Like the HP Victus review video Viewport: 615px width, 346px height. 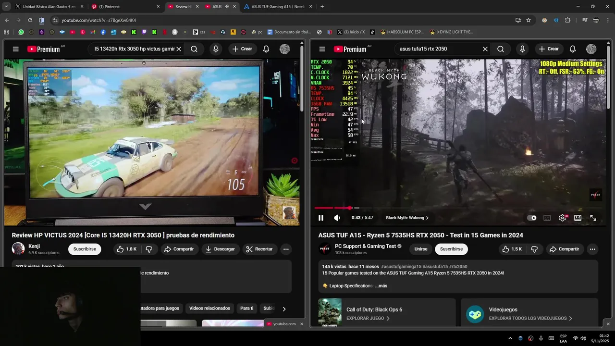pyautogui.click(x=126, y=249)
